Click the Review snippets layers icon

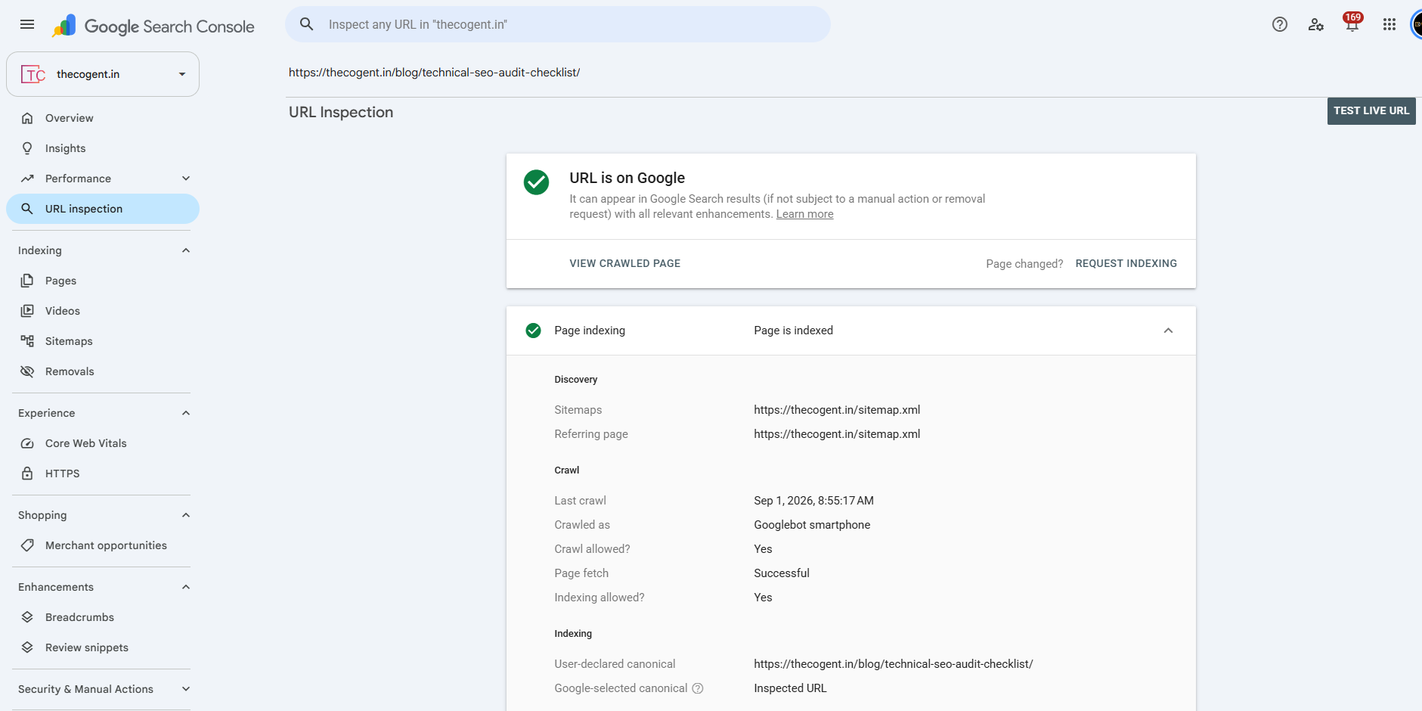(27, 647)
